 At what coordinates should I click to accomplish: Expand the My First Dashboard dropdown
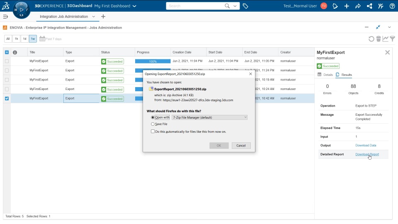click(134, 6)
